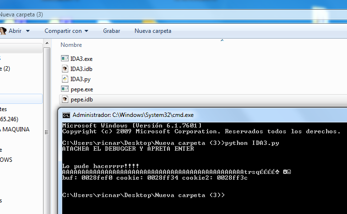Open the Compartir con dropdown menu
Screen dimensions: 347x214
coord(66,31)
